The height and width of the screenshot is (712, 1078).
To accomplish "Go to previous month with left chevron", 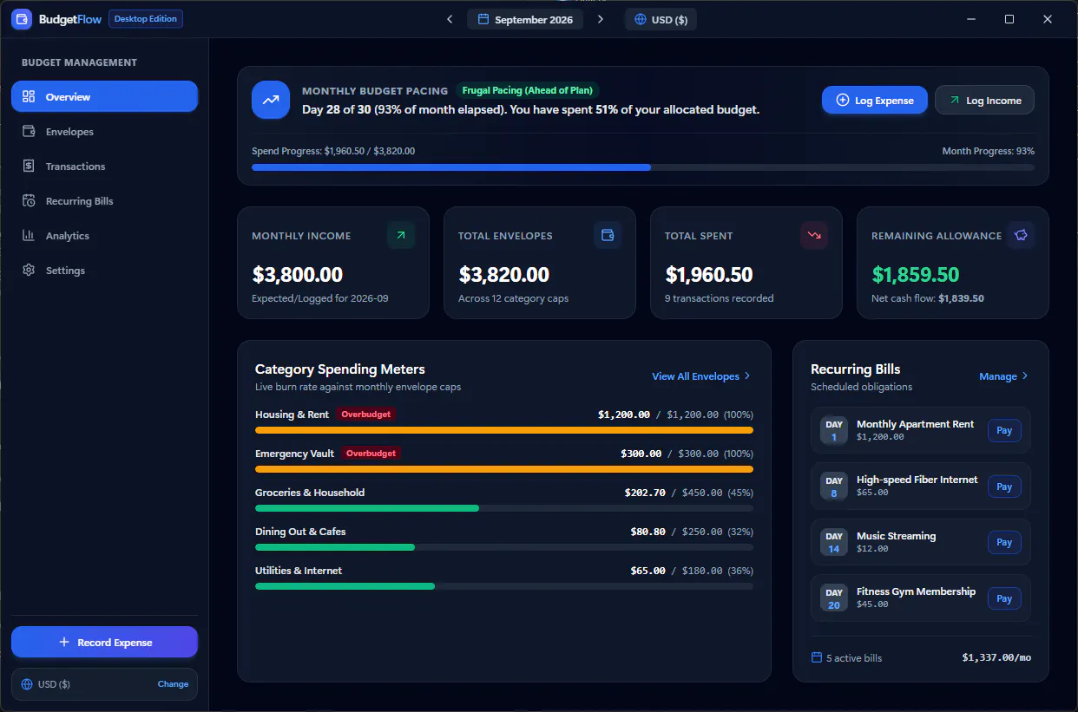I will [x=450, y=19].
